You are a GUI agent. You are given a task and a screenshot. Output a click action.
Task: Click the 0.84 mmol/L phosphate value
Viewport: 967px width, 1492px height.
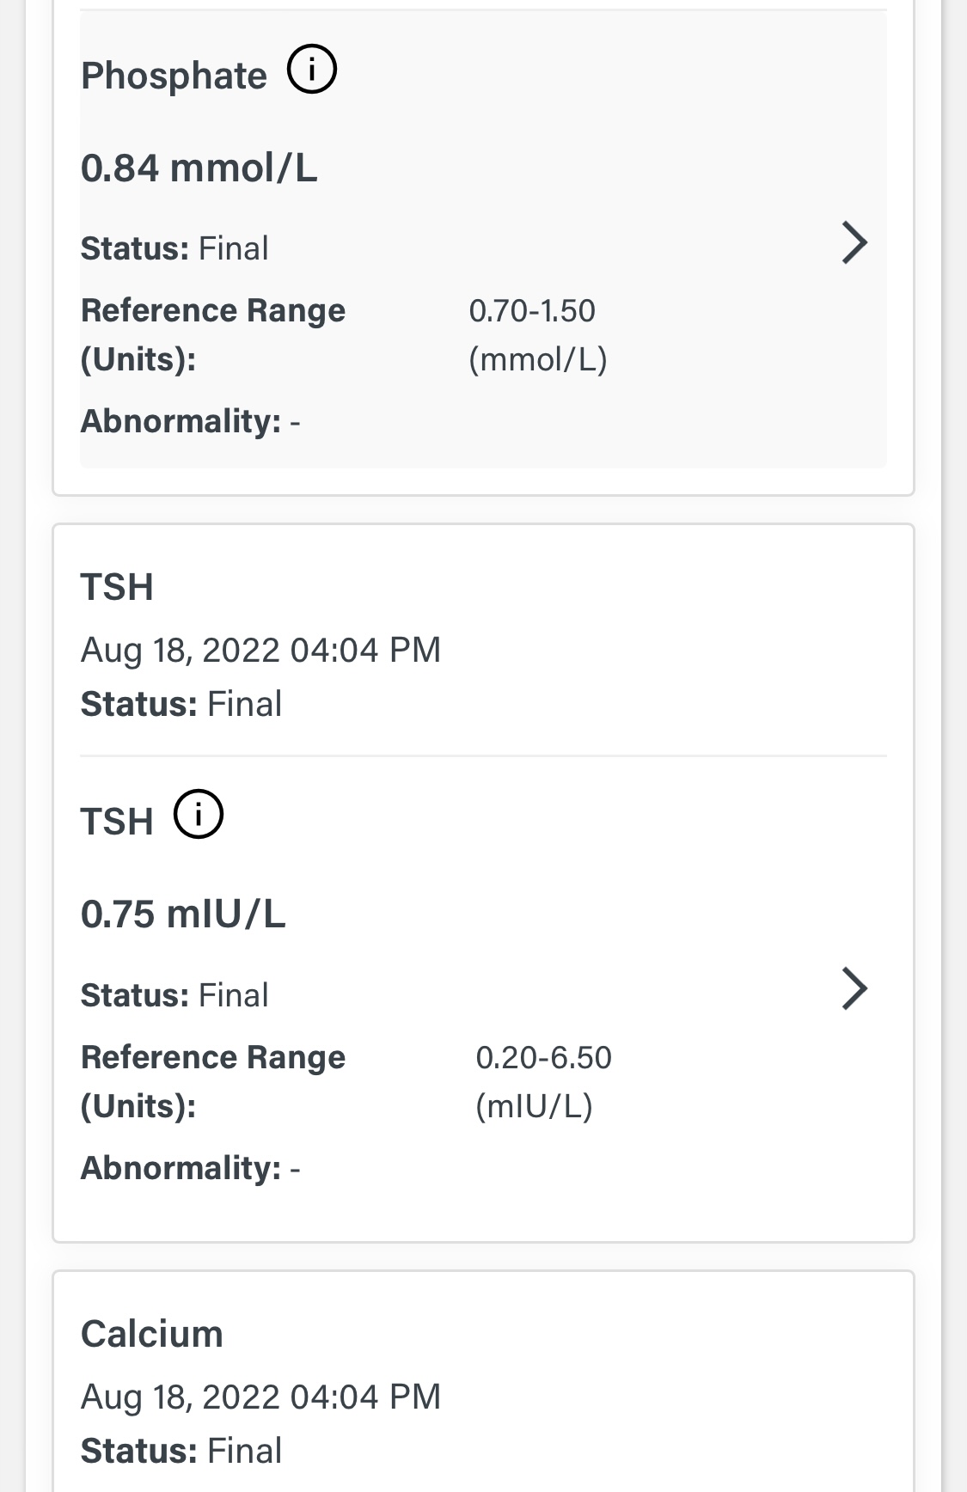click(x=199, y=168)
